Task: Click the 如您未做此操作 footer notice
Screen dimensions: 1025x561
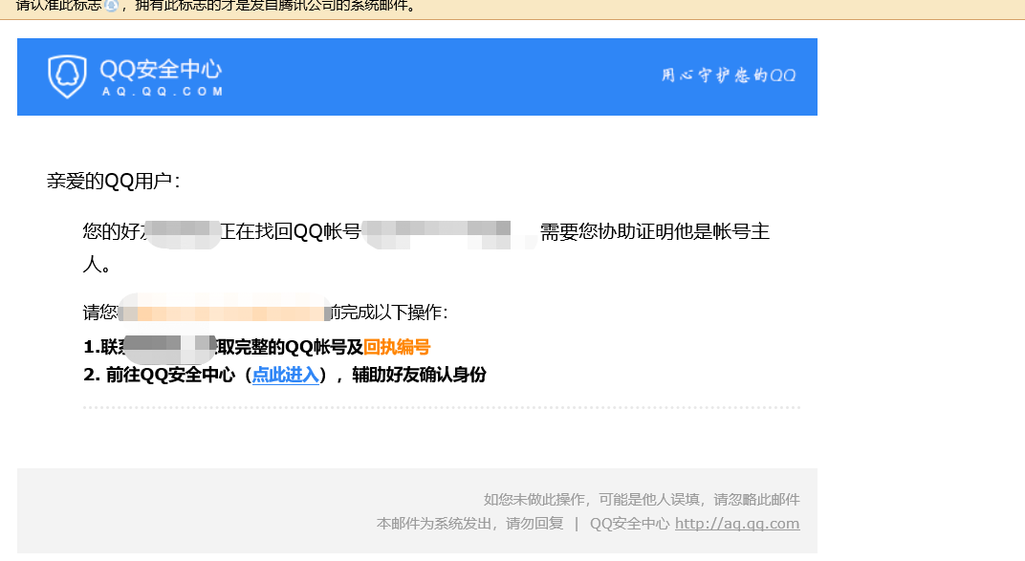Action: tap(641, 500)
